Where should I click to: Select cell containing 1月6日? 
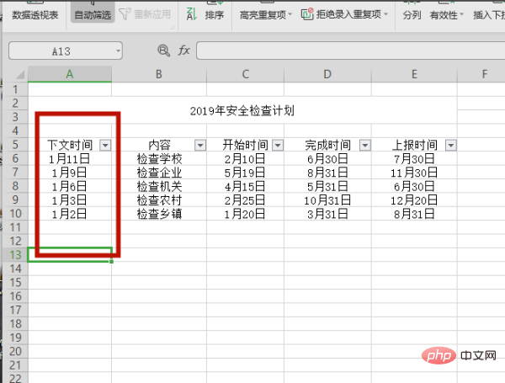coord(70,187)
